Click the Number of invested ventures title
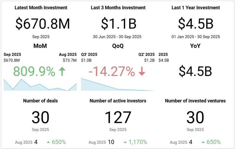 pyautogui.click(x=195, y=101)
